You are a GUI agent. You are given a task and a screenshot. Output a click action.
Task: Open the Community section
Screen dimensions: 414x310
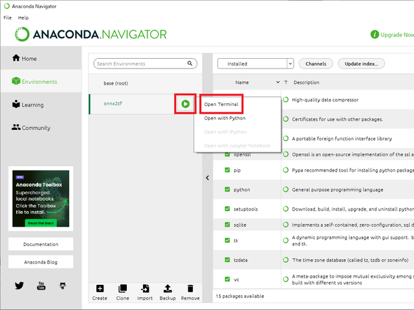coord(31,128)
